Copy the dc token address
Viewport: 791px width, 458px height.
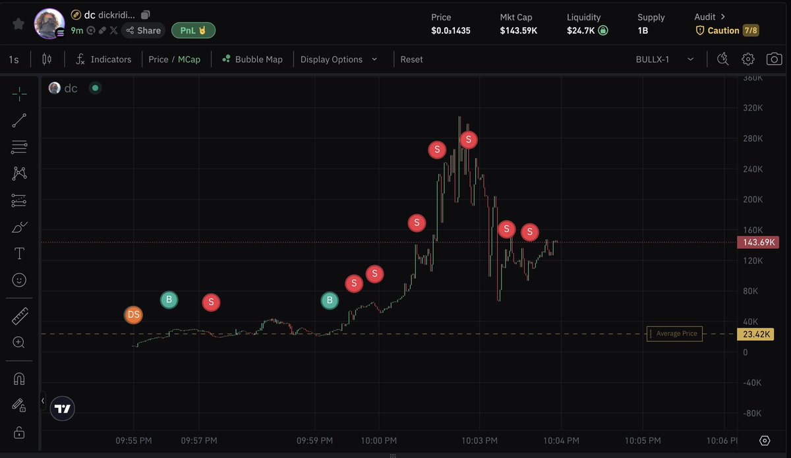146,14
